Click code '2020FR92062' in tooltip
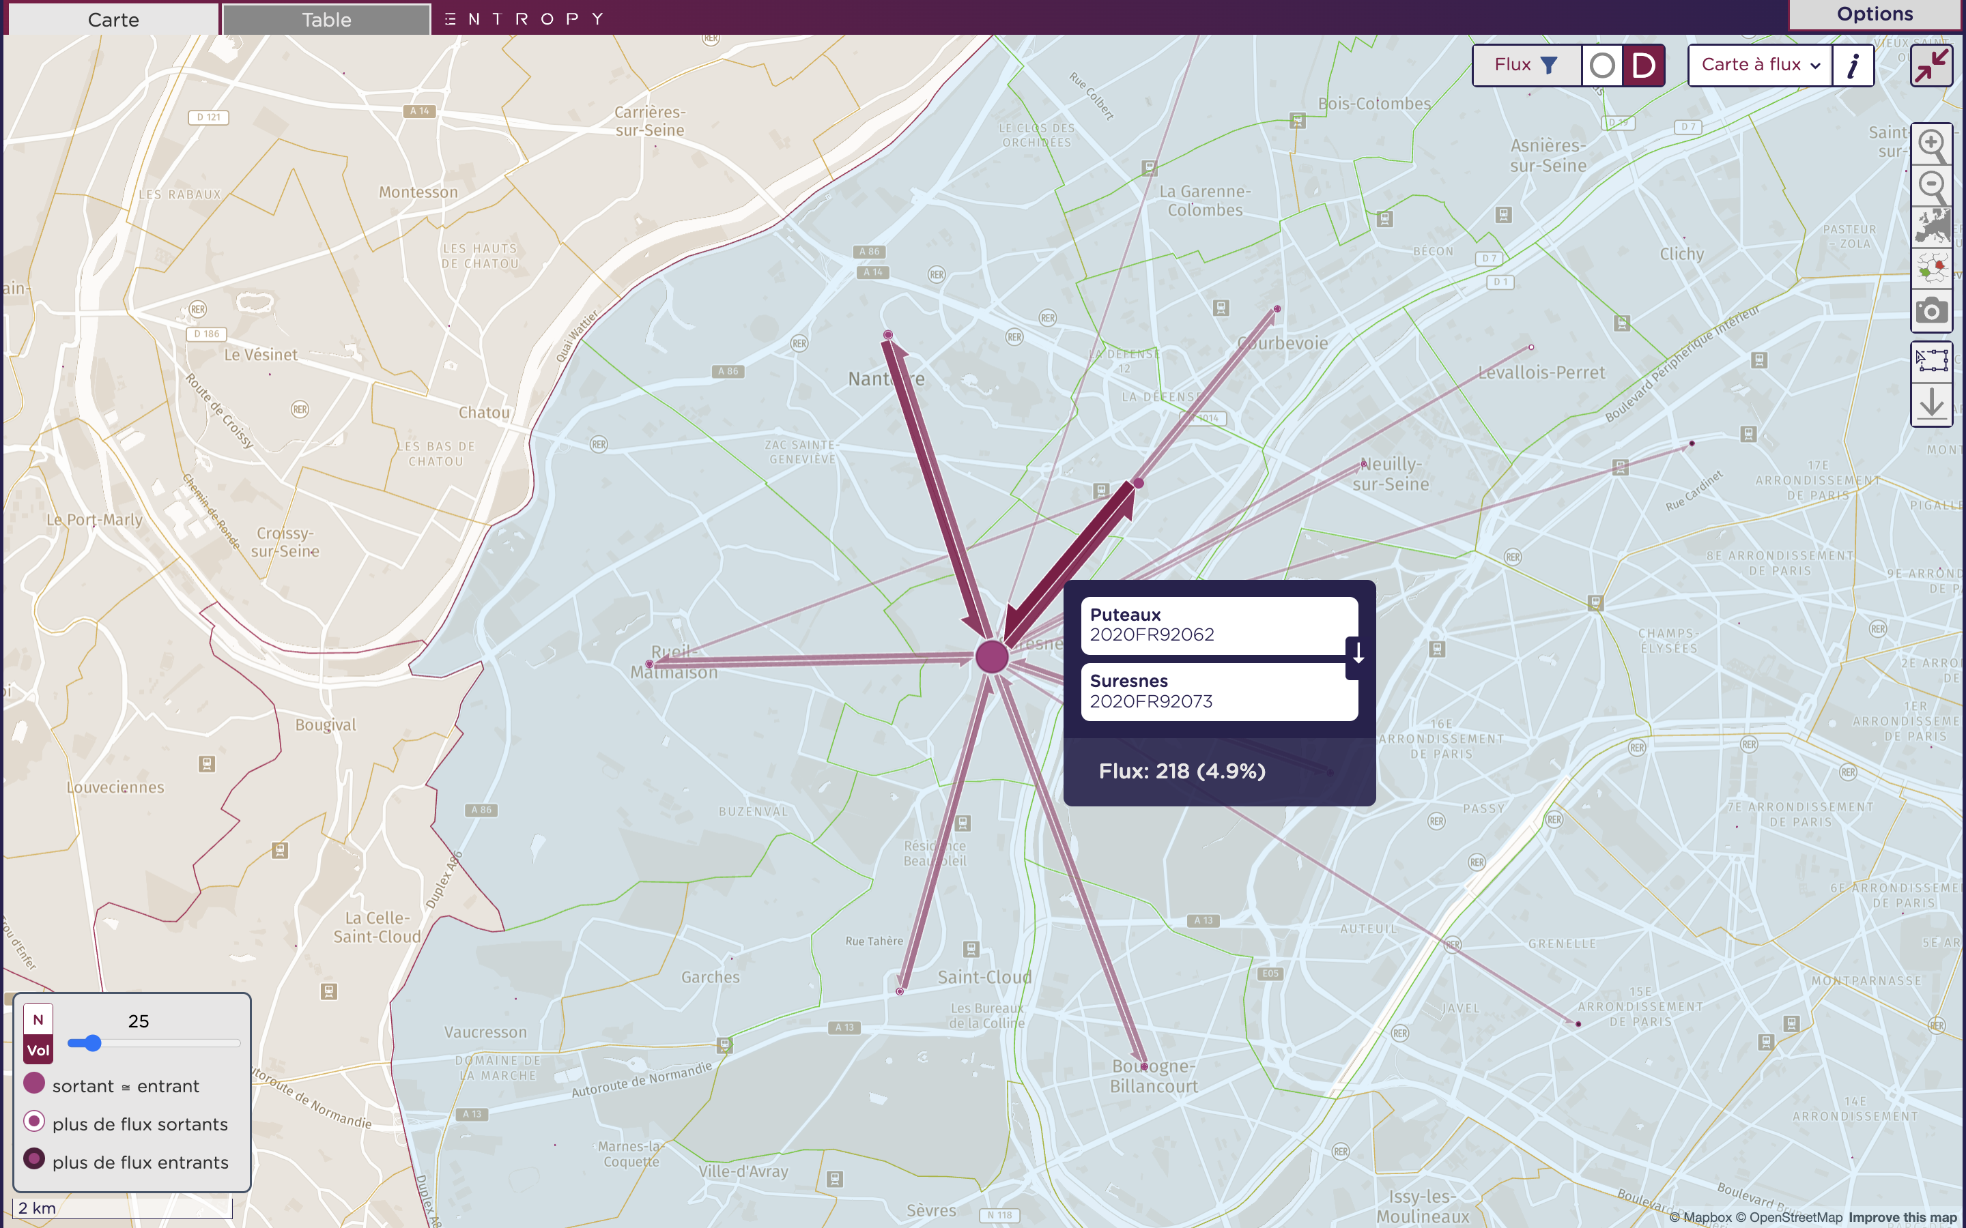The image size is (1966, 1228). (x=1152, y=634)
